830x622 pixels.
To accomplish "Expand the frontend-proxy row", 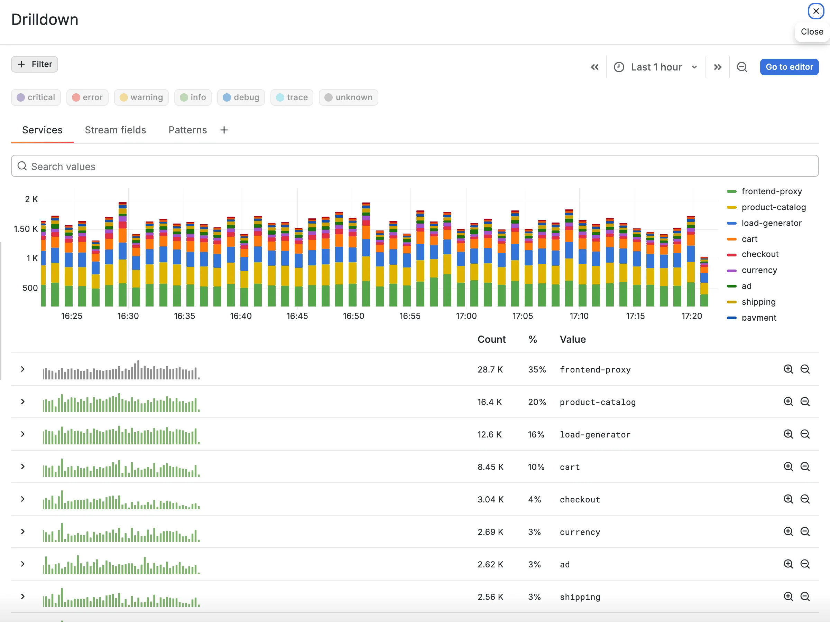I will pos(23,369).
